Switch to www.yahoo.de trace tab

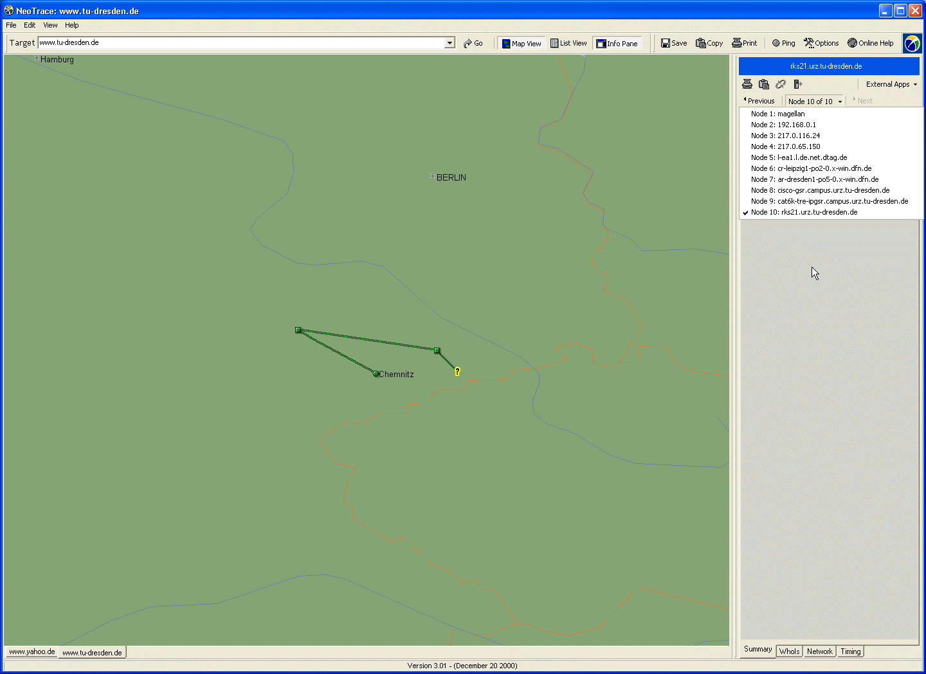click(x=32, y=652)
